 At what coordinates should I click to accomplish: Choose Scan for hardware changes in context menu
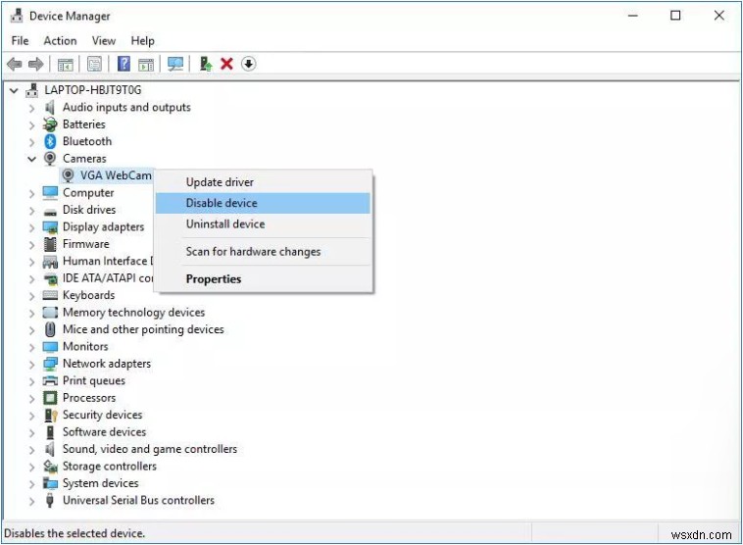[x=263, y=251]
